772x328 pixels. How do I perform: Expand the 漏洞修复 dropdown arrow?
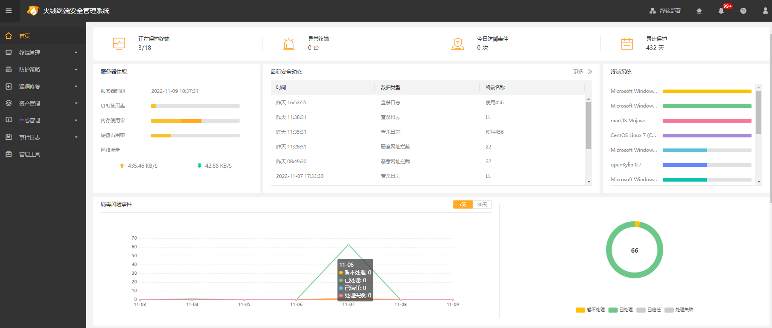pyautogui.click(x=76, y=87)
